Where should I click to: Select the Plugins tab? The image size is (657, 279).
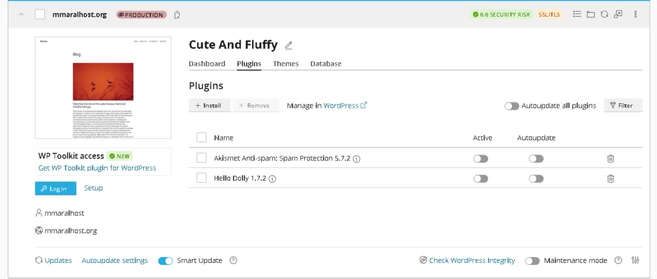tap(249, 63)
